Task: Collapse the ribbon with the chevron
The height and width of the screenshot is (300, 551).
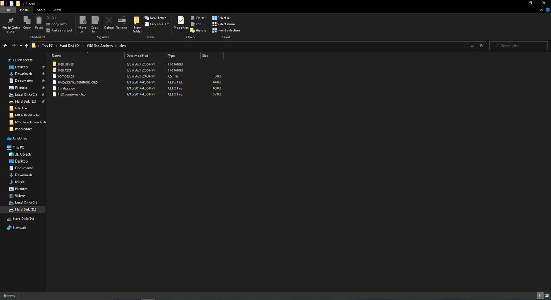Action: (542, 10)
